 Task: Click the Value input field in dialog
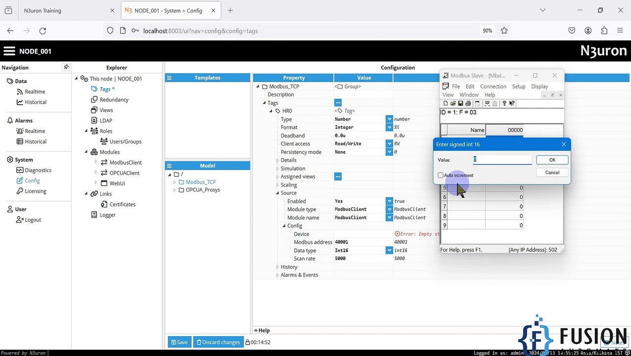tap(502, 159)
